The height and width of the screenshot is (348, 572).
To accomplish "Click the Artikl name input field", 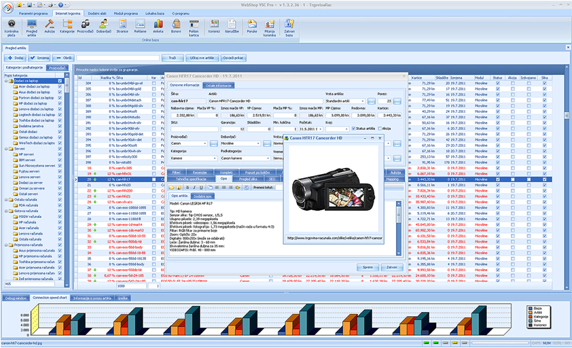I will tap(266, 101).
